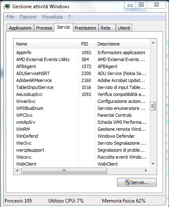Click the Gestione remota Wind... description
Viewport: 169px width, 207px height.
[122, 129]
